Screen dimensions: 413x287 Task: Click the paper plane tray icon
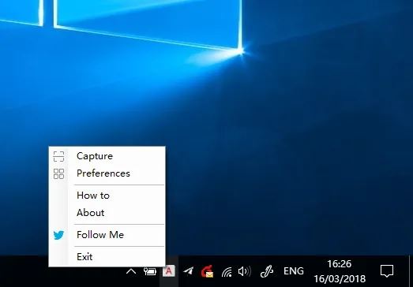click(188, 271)
